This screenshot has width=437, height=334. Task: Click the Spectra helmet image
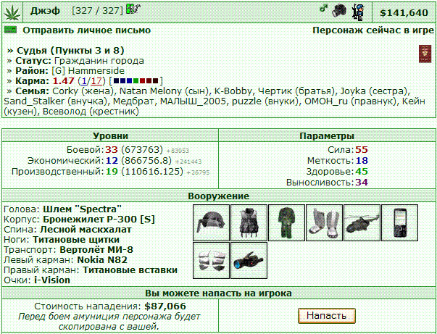pos(212,222)
